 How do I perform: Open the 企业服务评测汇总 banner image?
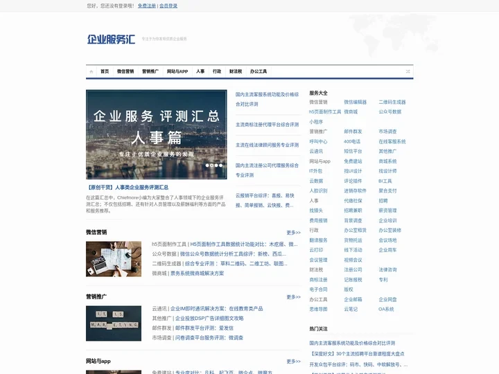pos(156,134)
